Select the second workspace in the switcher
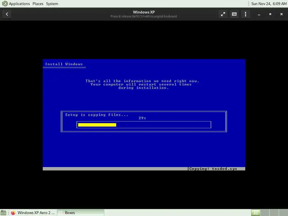 coord(265,213)
